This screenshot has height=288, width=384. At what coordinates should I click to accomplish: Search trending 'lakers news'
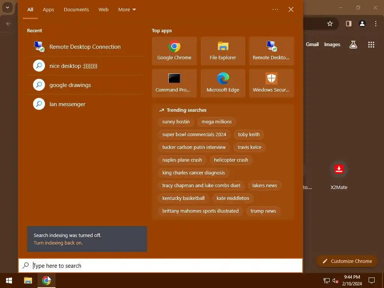(x=264, y=185)
